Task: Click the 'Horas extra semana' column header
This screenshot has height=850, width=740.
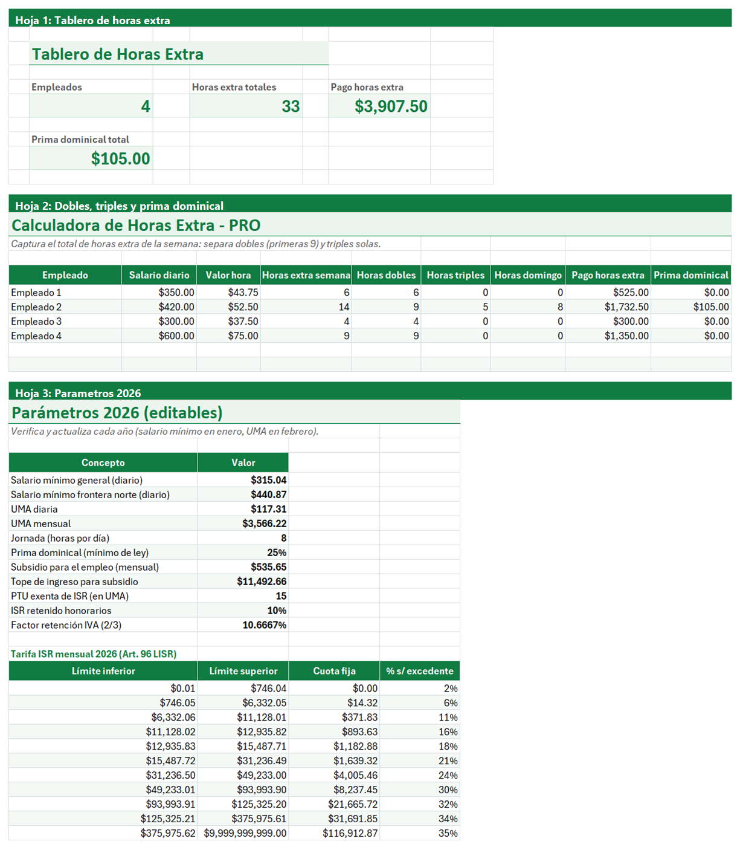Action: [x=306, y=275]
